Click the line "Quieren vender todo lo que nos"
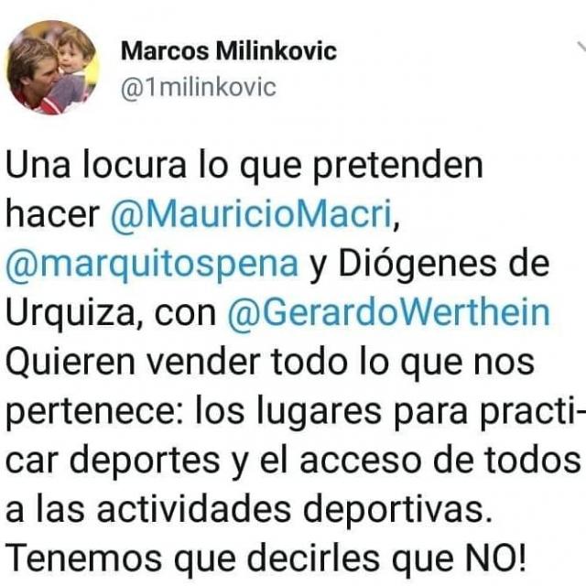586x586 pixels. [x=270, y=363]
